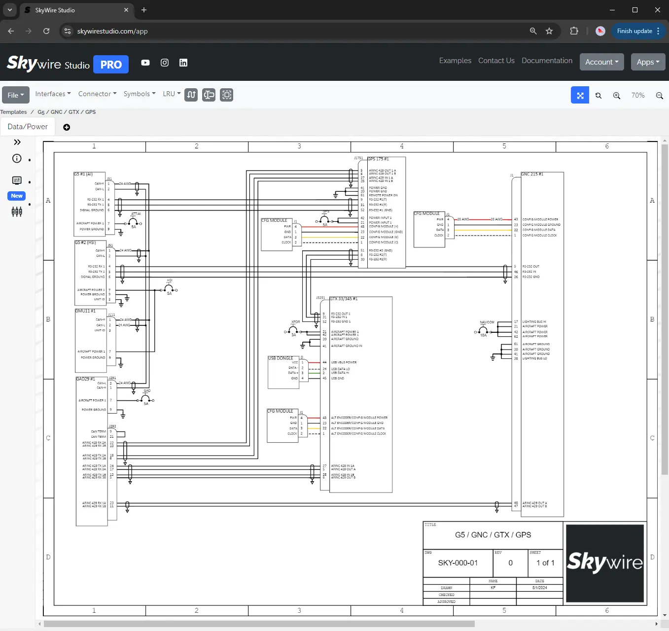
Task: Close the SkyWire Studio browser tab
Action: point(126,10)
